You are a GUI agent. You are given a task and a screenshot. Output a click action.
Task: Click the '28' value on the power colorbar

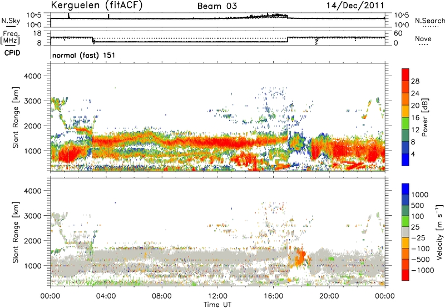pos(415,81)
